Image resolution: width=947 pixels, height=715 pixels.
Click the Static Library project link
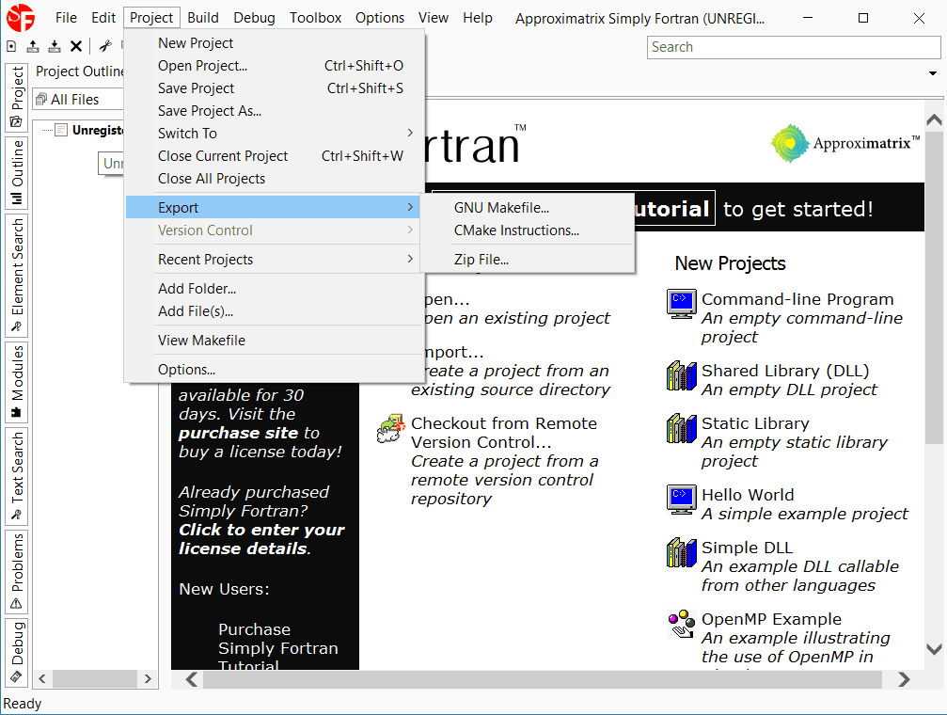coord(755,423)
